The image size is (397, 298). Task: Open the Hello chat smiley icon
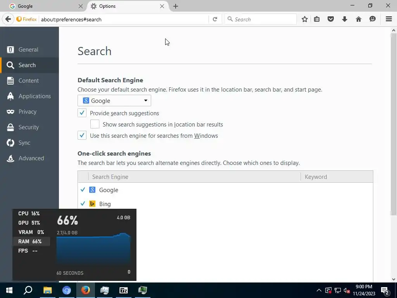(x=373, y=19)
